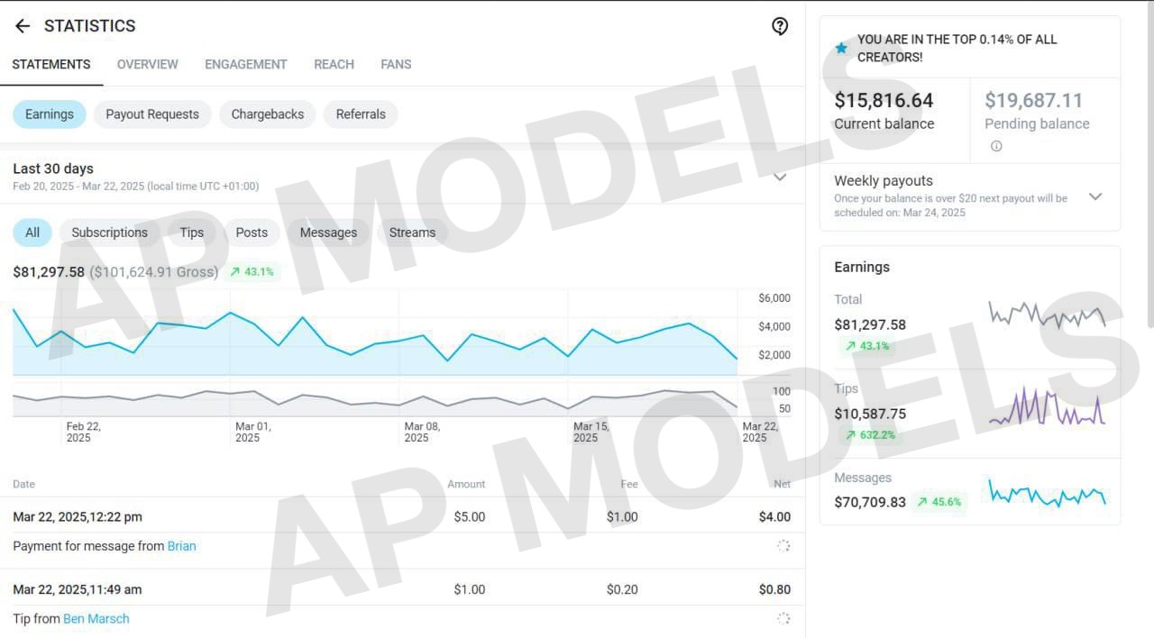Select the Earnings pill
Viewport: 1154px width, 638px height.
pos(50,114)
